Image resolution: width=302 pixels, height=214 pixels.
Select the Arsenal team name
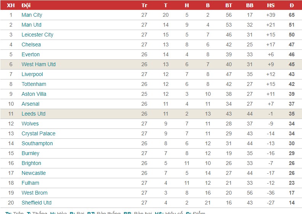(31, 104)
